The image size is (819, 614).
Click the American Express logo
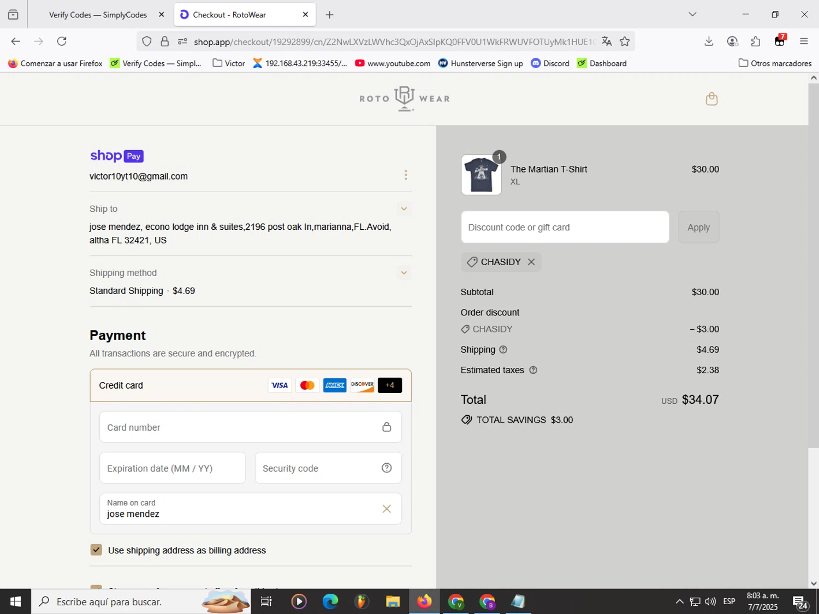(x=335, y=385)
